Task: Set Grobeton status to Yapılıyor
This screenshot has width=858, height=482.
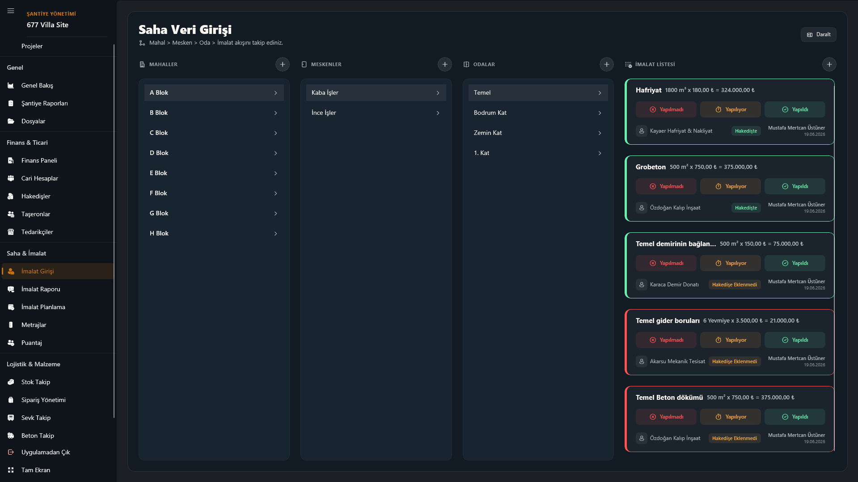Action: [x=731, y=186]
